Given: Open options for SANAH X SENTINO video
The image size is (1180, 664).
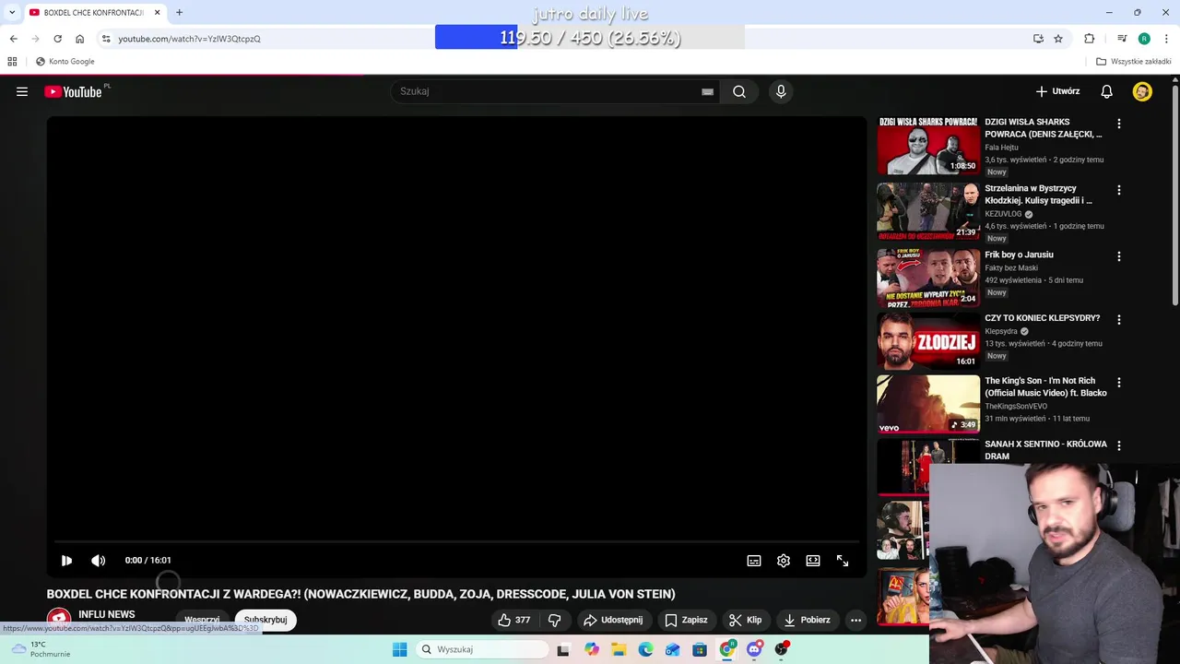Looking at the screenshot, I should point(1119,445).
